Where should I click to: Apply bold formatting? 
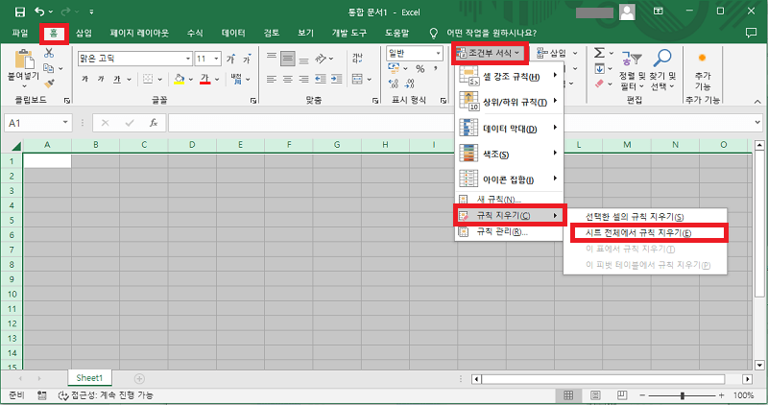84,79
